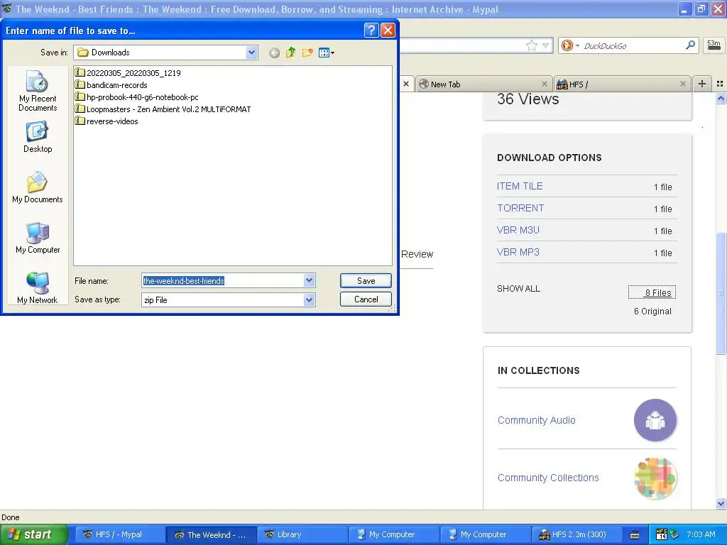
Task: Switch to Library taskbar window
Action: [x=302, y=534]
